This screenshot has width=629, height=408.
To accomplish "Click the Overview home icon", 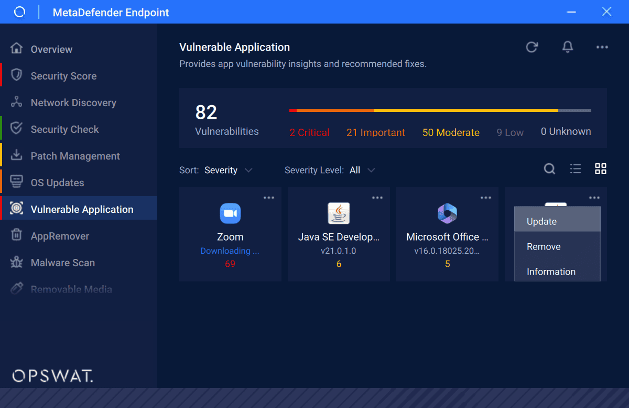I will click(17, 49).
